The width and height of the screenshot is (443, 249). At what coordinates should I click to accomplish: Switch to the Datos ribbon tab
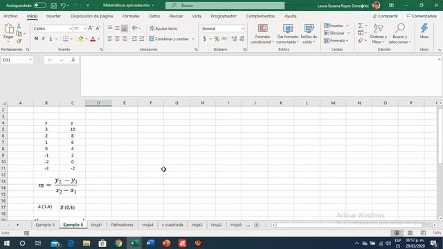pyautogui.click(x=154, y=16)
